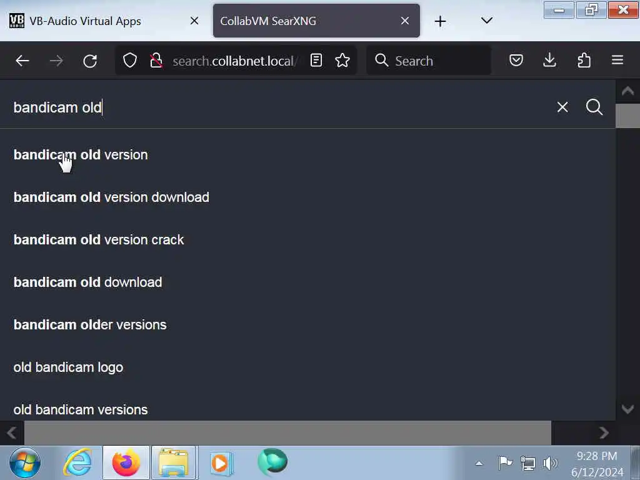This screenshot has height=480, width=640.
Task: Open the Pocket save button
Action: coord(516,61)
